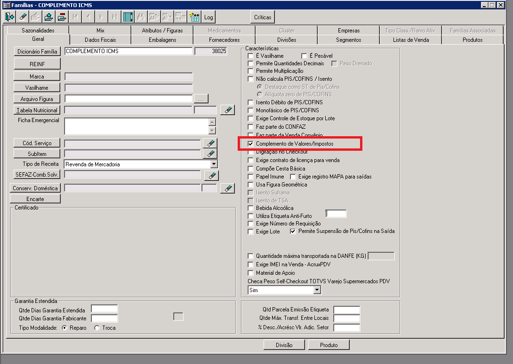The width and height of the screenshot is (513, 364).
Task: Click the Dicionário Família button
Action: pos(37,51)
